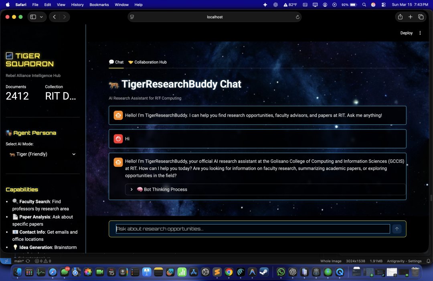Click the battery 92% indicator
This screenshot has height=281, width=433.
tap(349, 5)
